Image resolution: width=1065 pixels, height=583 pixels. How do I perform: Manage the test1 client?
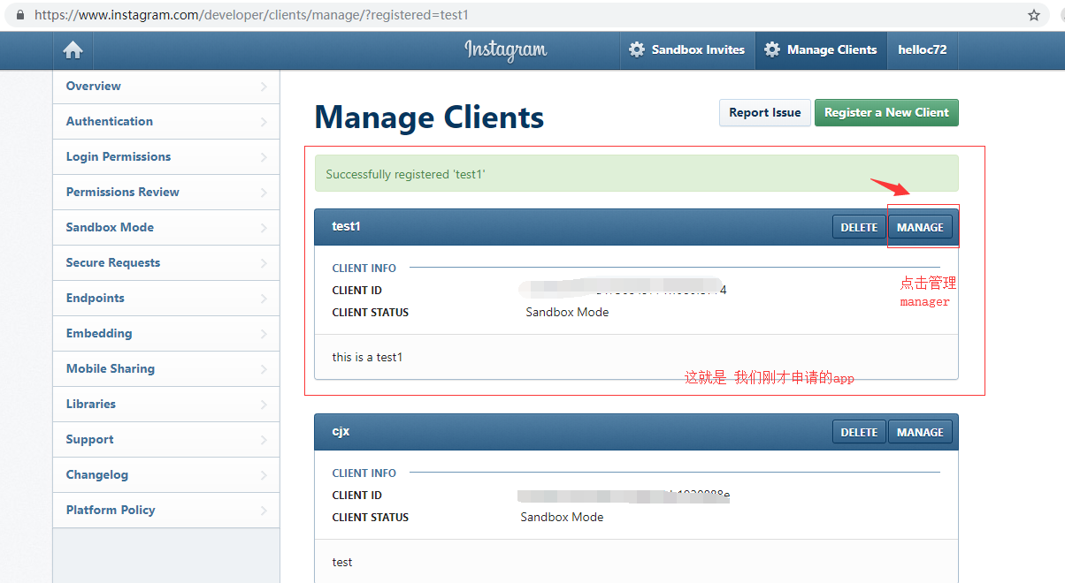coord(920,227)
